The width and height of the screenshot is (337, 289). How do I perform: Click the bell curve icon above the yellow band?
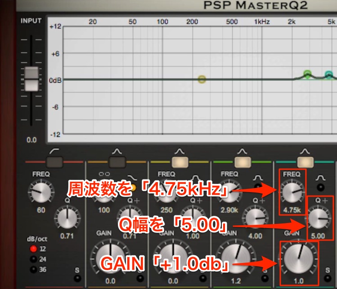point(180,151)
